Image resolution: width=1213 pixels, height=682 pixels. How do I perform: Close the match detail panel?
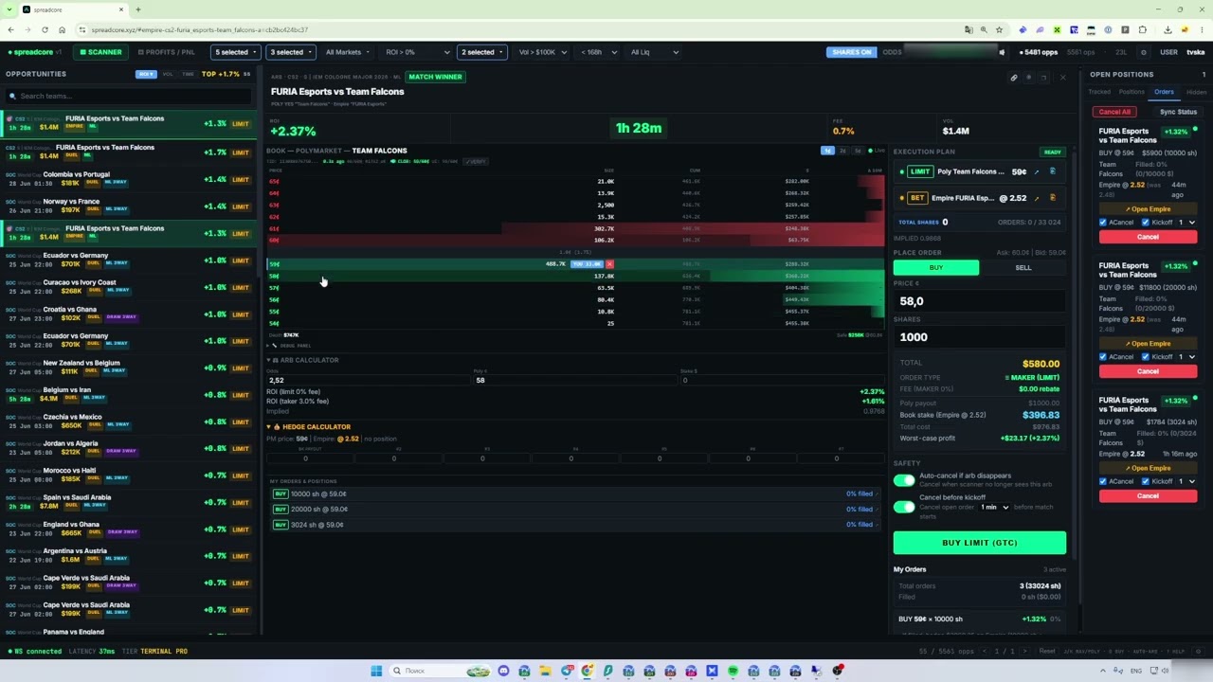pos(1062,78)
